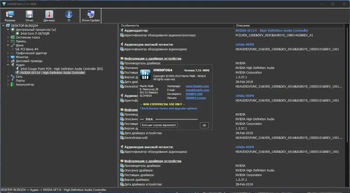Expand the PCI Шина #0 node
Viewport: 350px width, 193px height.
coord(13,49)
